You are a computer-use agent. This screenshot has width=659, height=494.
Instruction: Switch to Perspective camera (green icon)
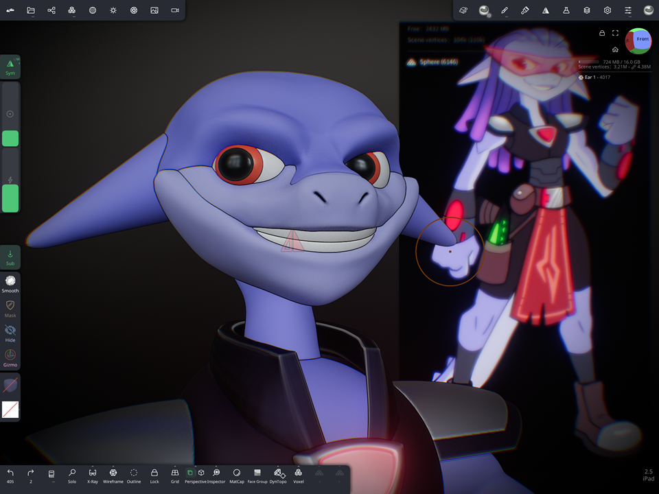tap(190, 473)
